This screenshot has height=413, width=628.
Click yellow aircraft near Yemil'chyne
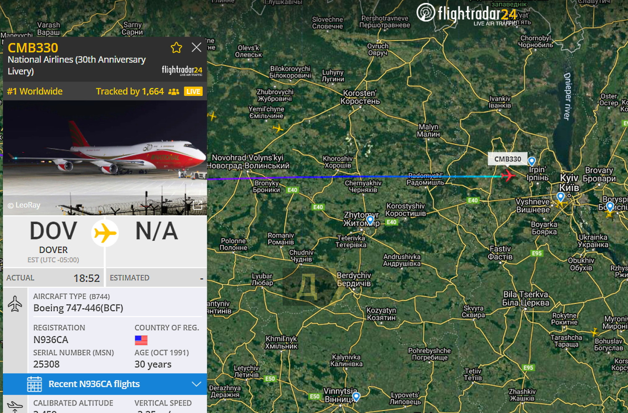(278, 129)
